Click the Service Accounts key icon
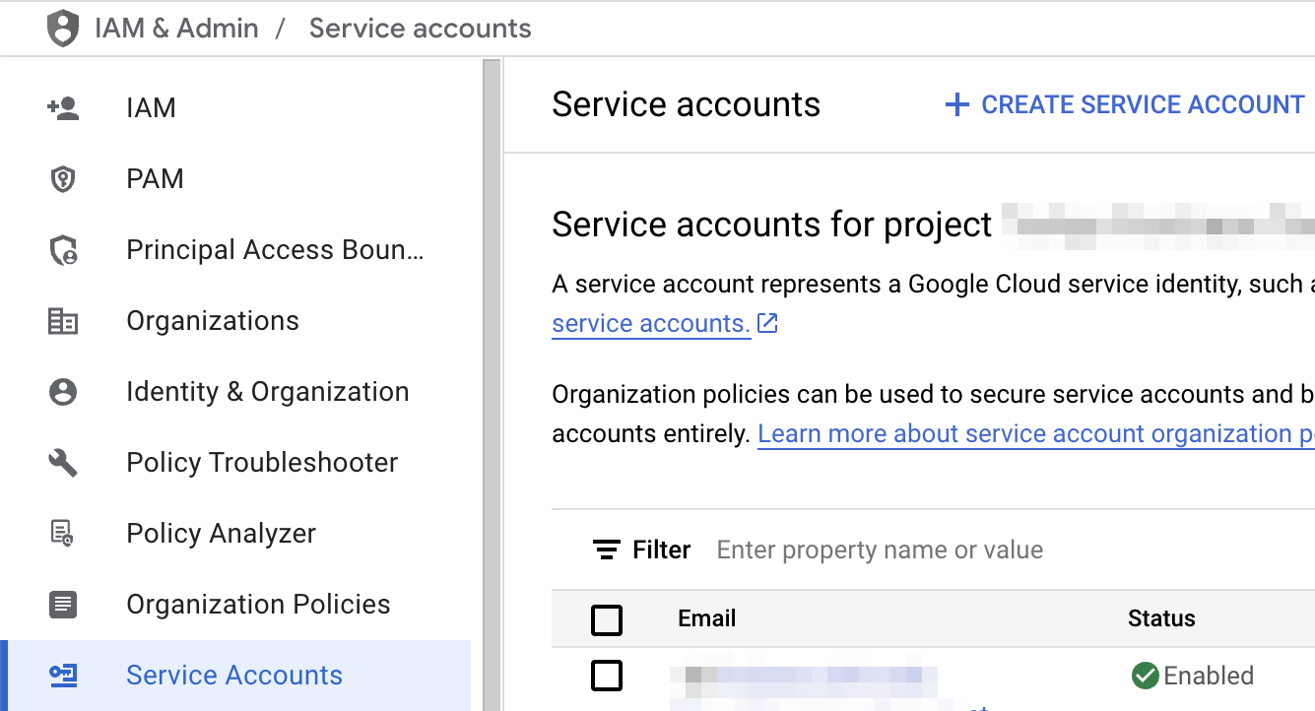 click(63, 676)
